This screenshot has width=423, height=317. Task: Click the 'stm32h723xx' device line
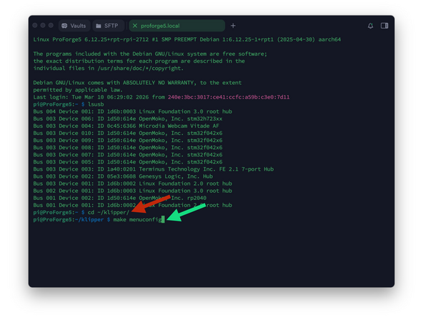(128, 119)
